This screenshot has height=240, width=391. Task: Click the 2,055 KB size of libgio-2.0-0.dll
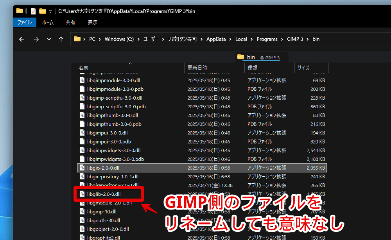[316, 168]
